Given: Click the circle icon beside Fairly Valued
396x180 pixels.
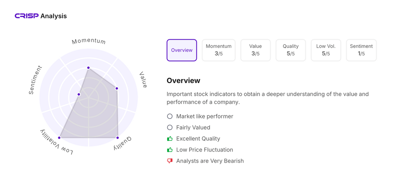Looking at the screenshot, I should (170, 127).
